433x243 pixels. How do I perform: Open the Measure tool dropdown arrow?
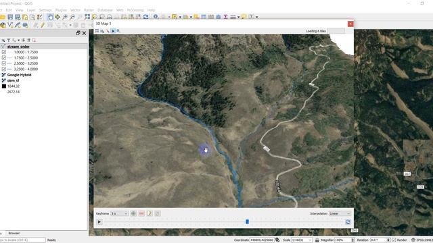coord(238,17)
